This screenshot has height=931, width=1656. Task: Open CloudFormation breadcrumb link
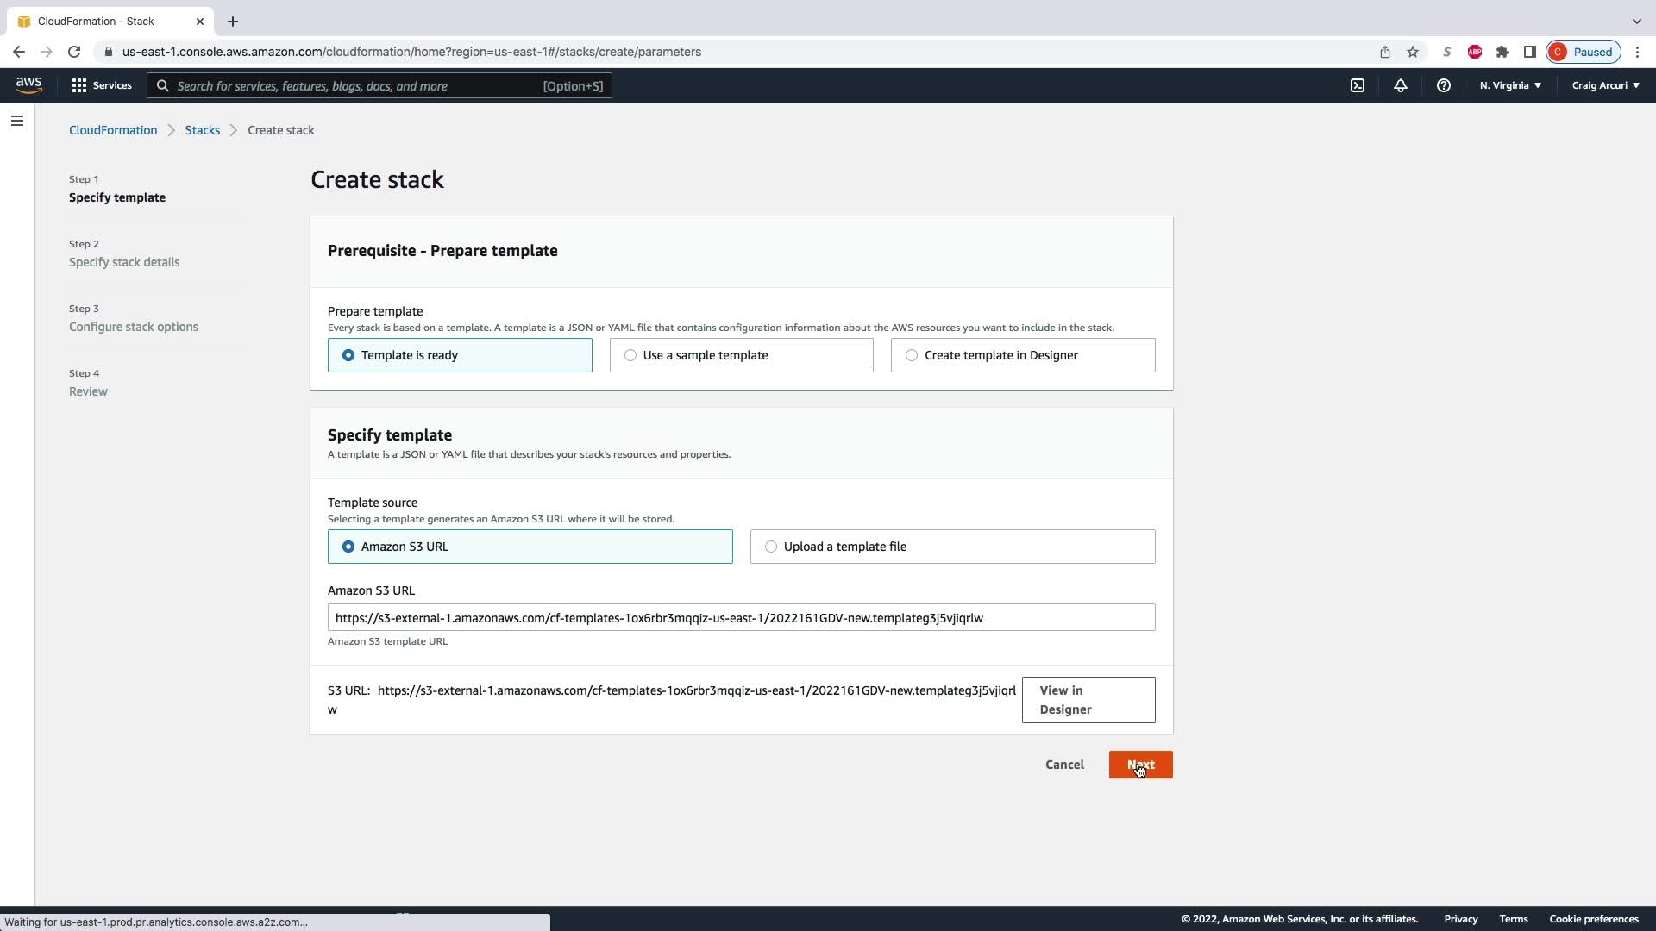click(113, 130)
